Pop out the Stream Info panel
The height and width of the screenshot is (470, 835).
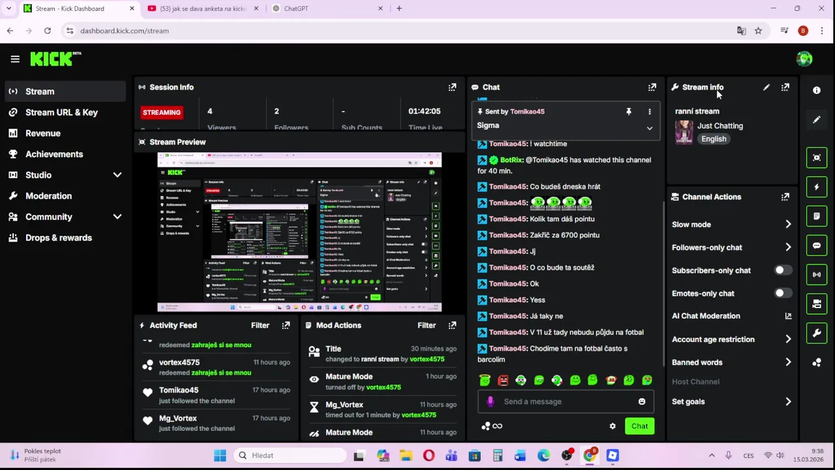pyautogui.click(x=785, y=87)
